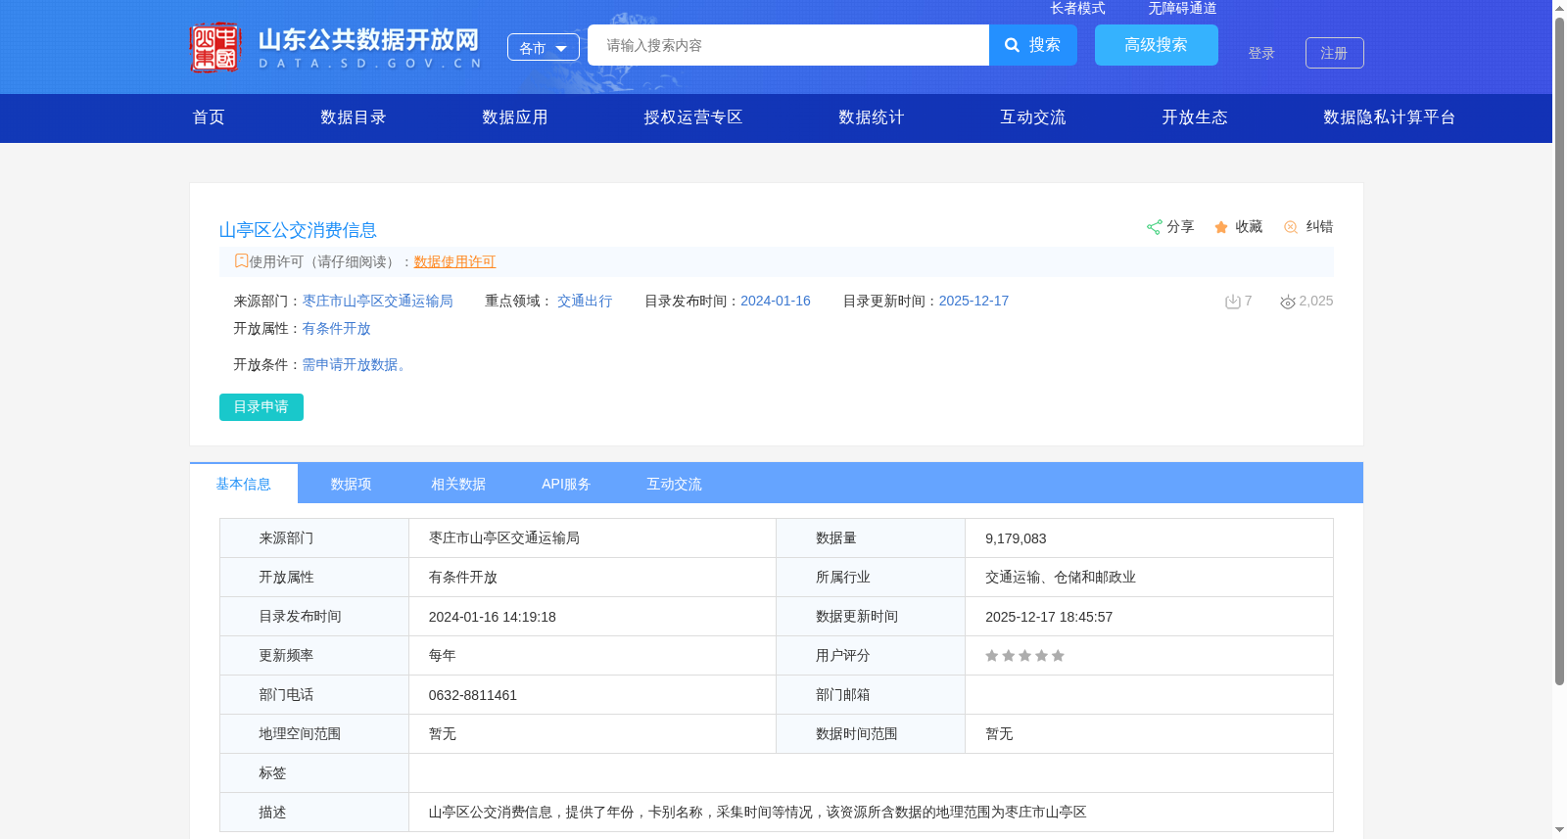1567x839 pixels.
Task: Go to 数据目录 in navigation bar
Action: [x=354, y=117]
